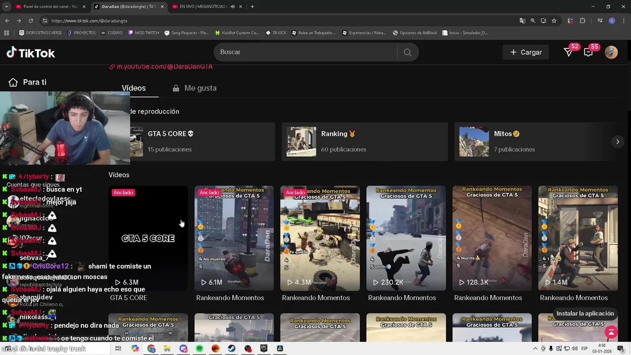This screenshot has height=355, width=631.
Task: Click the scroll-to-top red button
Action: click(611, 332)
